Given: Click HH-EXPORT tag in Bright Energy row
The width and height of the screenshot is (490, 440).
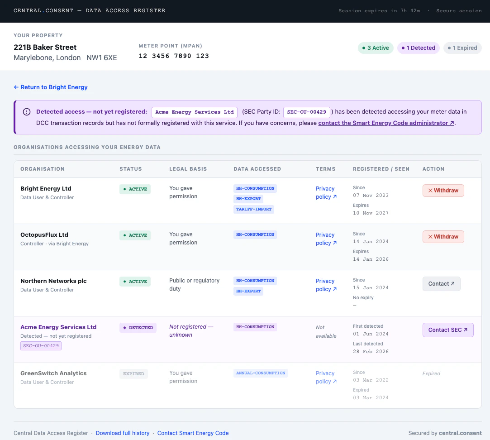Looking at the screenshot, I should (x=248, y=199).
